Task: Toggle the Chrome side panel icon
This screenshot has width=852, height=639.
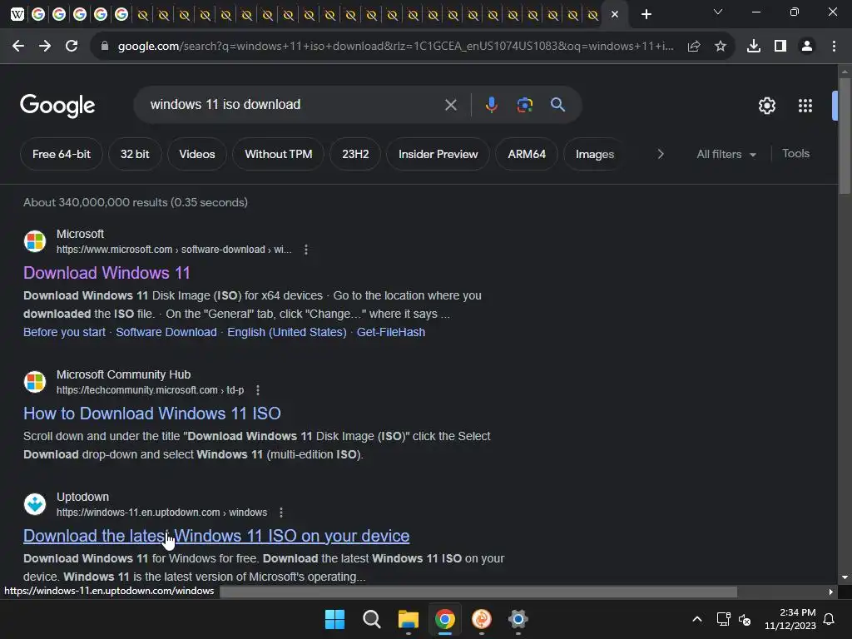Action: (780, 47)
